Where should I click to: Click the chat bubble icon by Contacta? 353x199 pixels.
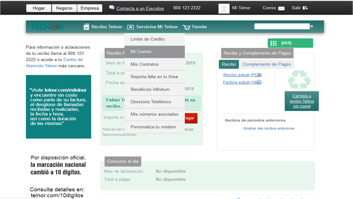(112, 8)
